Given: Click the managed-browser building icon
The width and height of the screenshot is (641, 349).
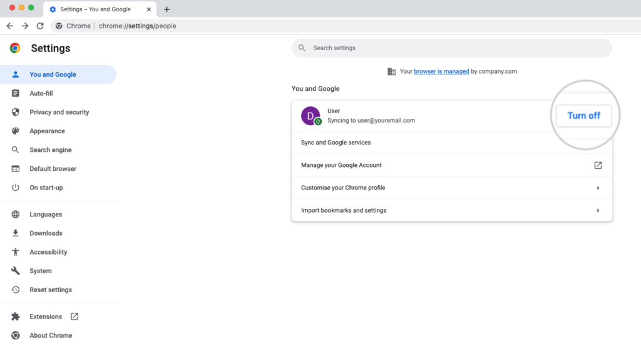Looking at the screenshot, I should (x=391, y=71).
